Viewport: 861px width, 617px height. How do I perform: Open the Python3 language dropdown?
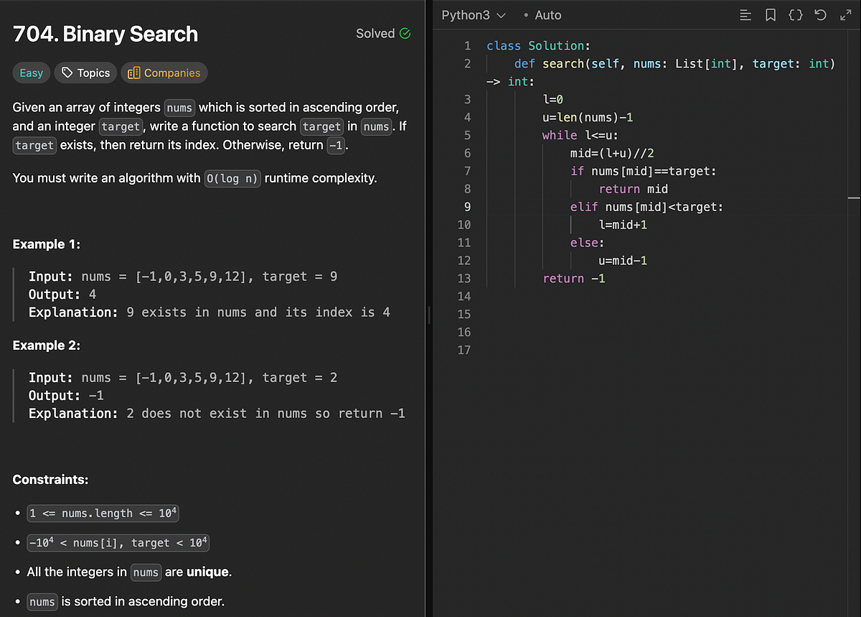(474, 14)
